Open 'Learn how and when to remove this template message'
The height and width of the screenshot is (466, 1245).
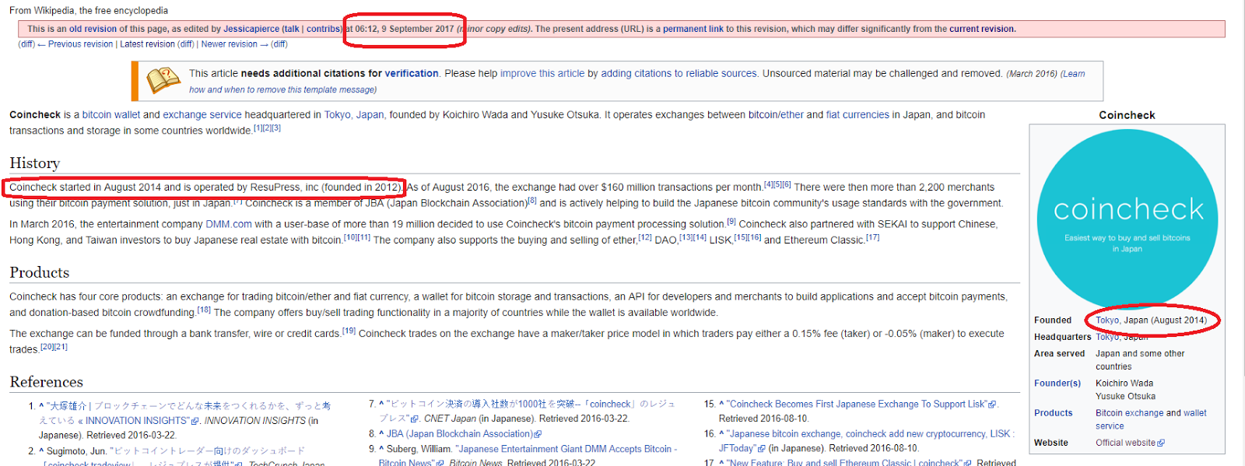coord(283,89)
